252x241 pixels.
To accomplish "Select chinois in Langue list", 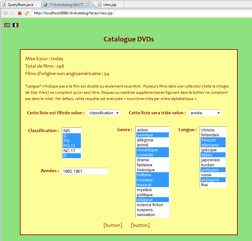I will tap(213, 130).
